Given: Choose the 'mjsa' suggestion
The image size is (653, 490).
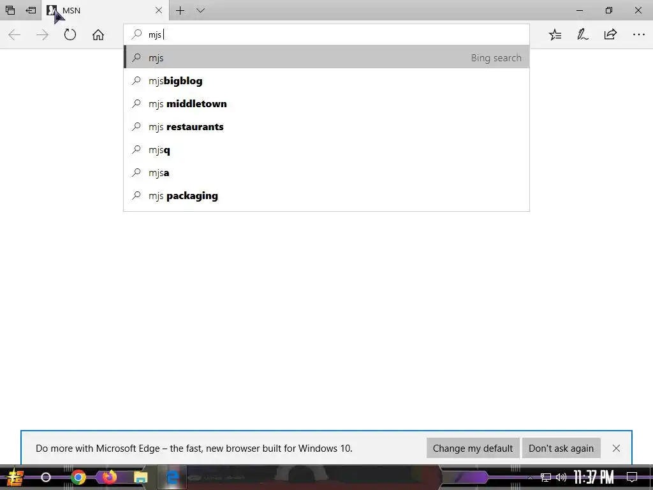Looking at the screenshot, I should [326, 172].
